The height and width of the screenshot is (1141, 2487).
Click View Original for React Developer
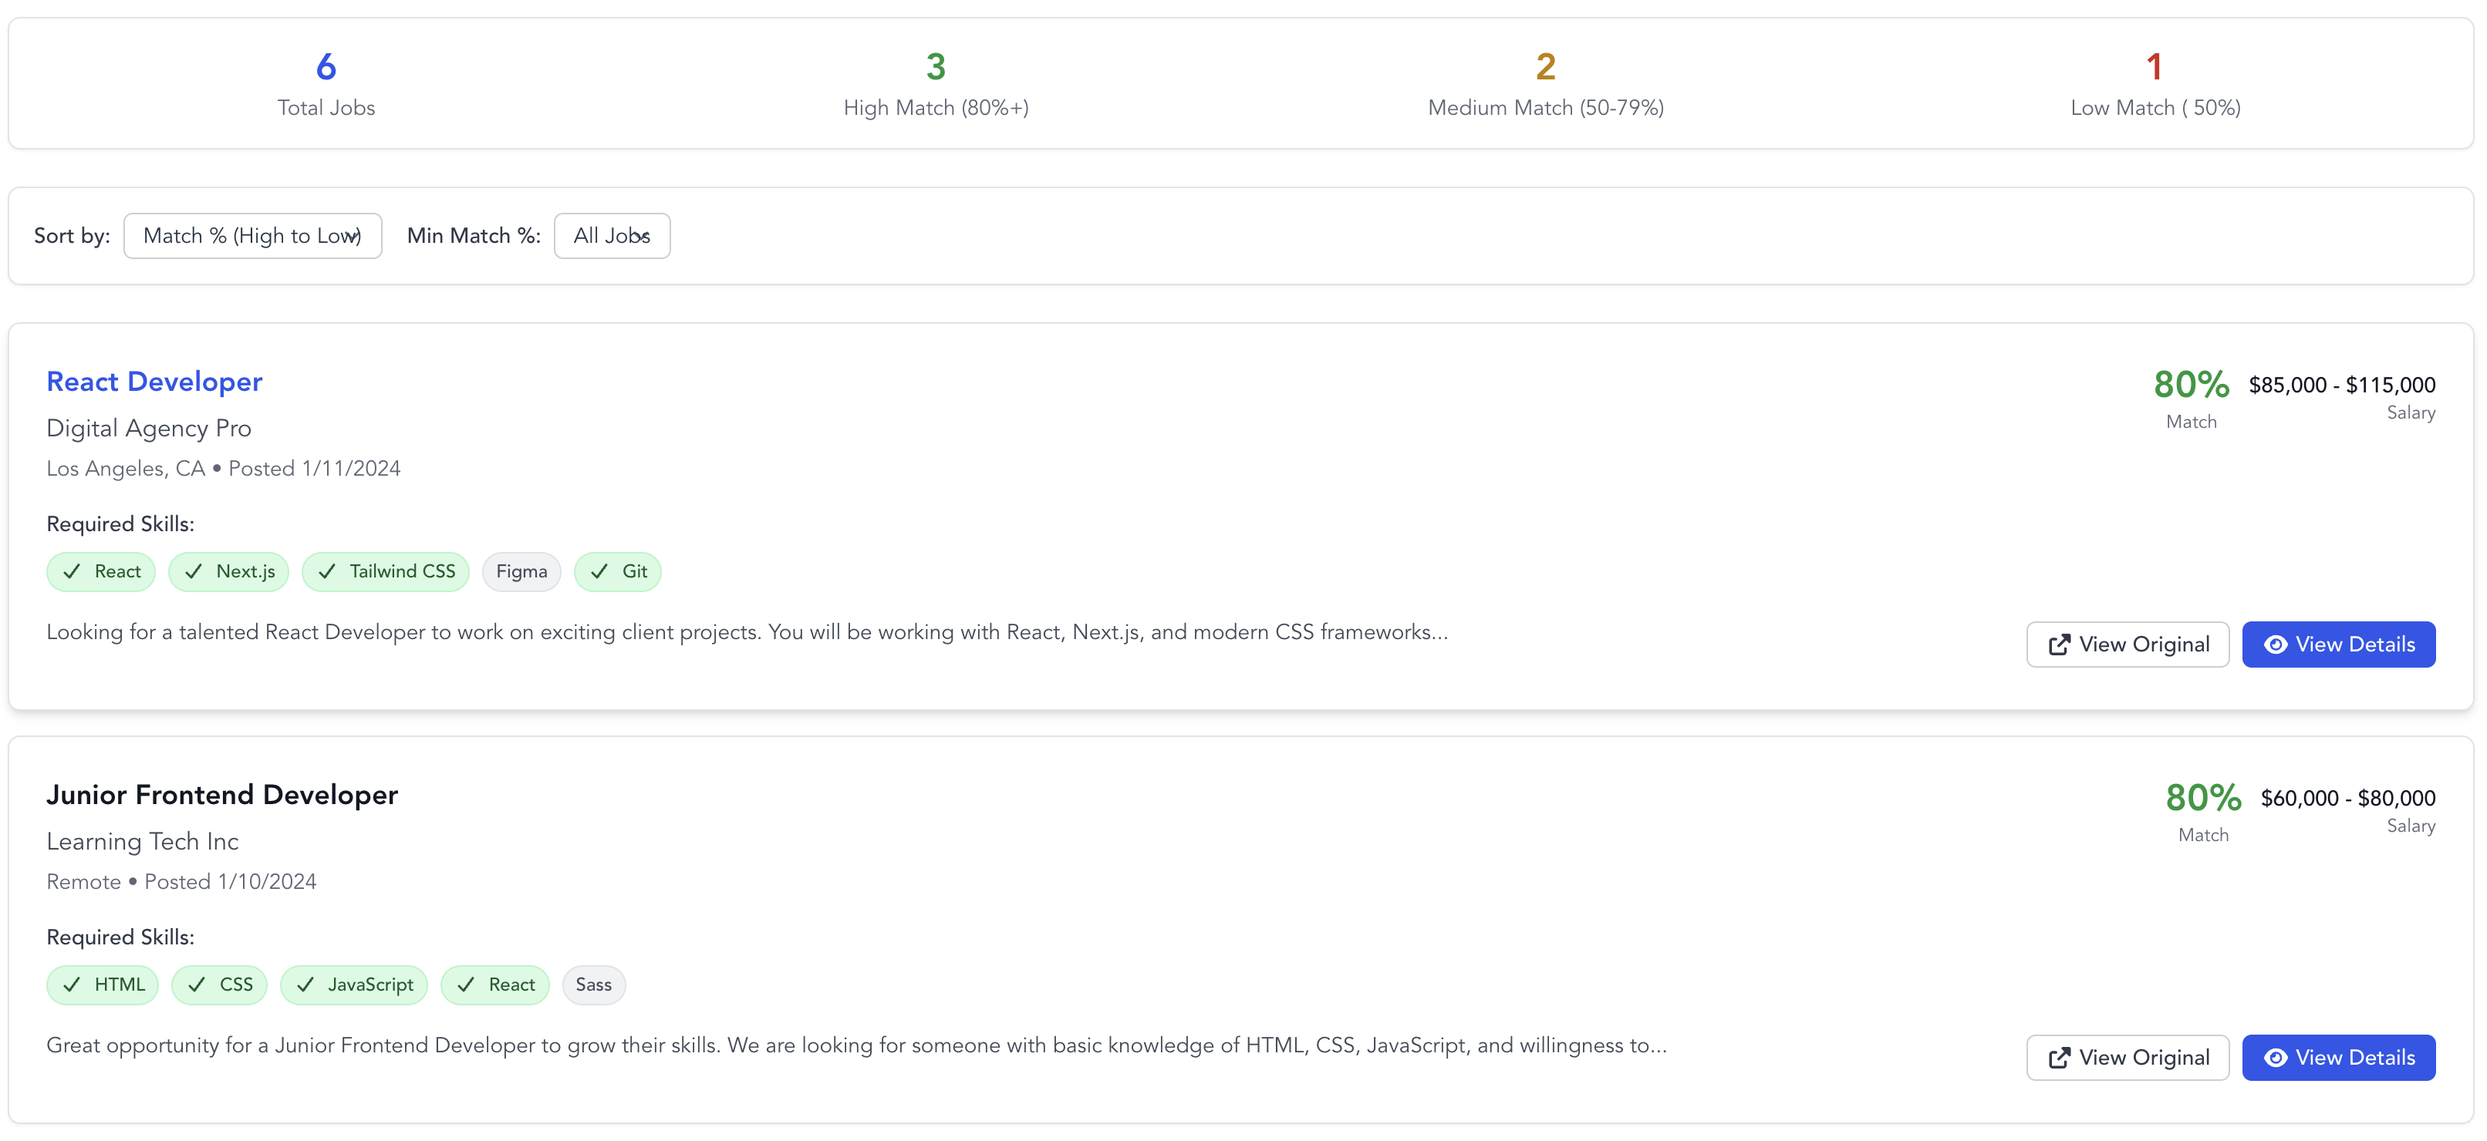pyautogui.click(x=2127, y=645)
